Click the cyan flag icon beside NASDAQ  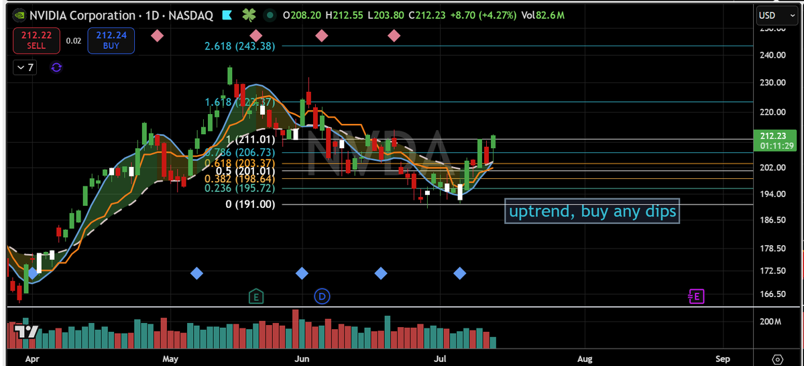pos(227,15)
